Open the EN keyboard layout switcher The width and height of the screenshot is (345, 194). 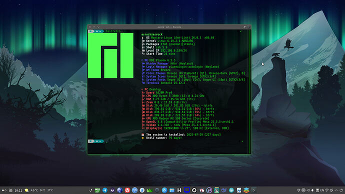point(322,190)
